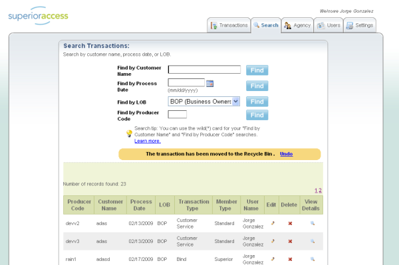Focus the Producer Code input field

178,114
